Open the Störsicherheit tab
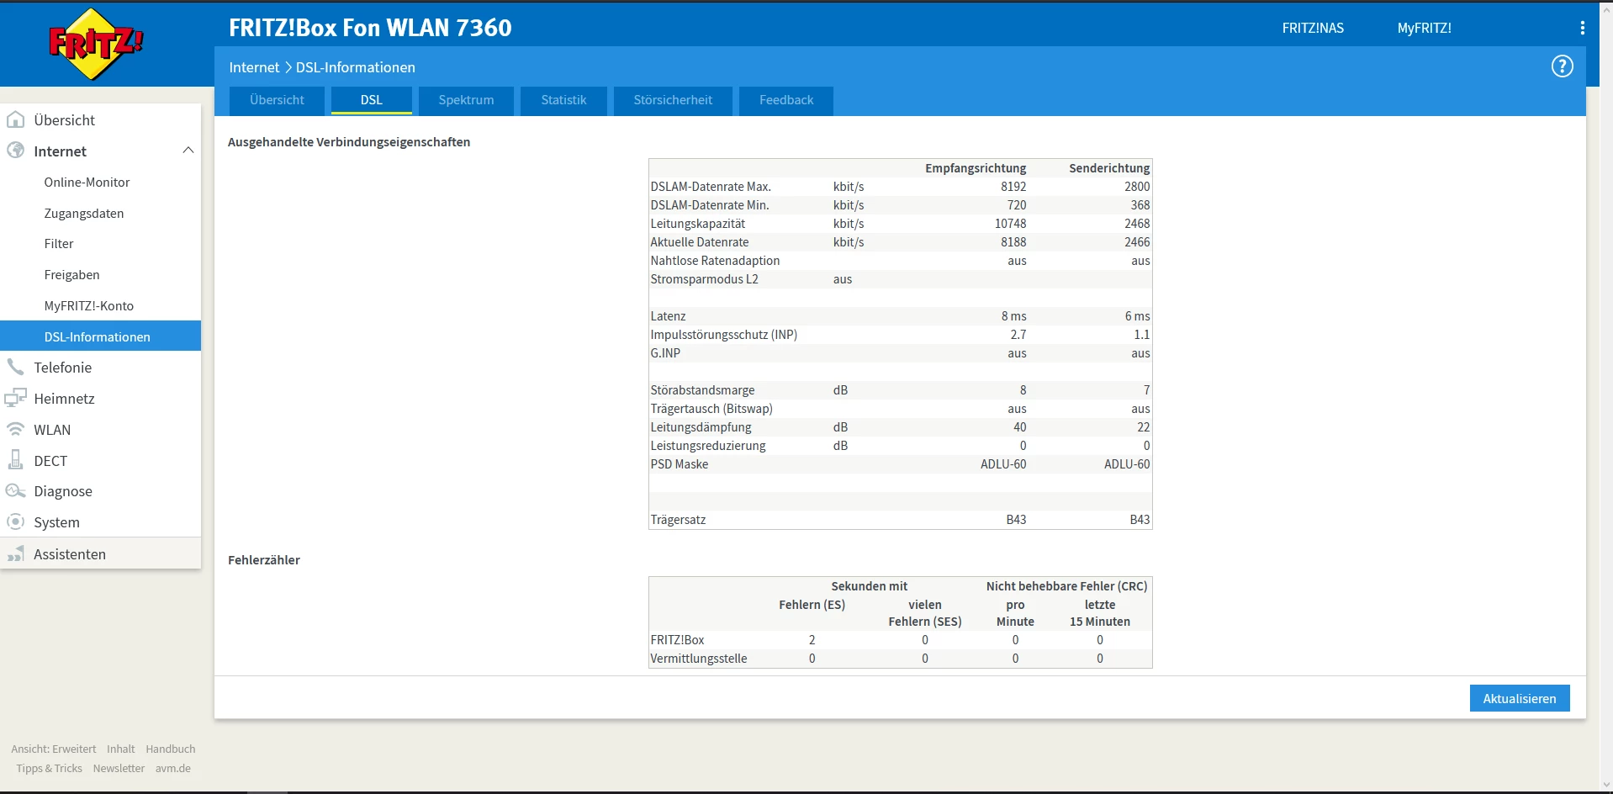1613x794 pixels. pos(673,100)
